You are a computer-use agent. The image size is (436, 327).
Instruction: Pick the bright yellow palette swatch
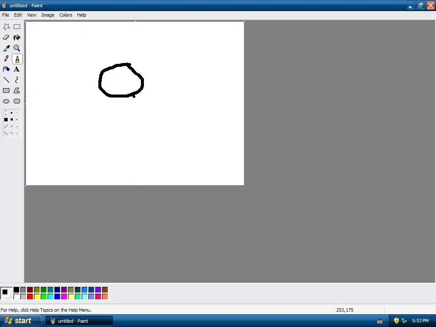pyautogui.click(x=37, y=297)
